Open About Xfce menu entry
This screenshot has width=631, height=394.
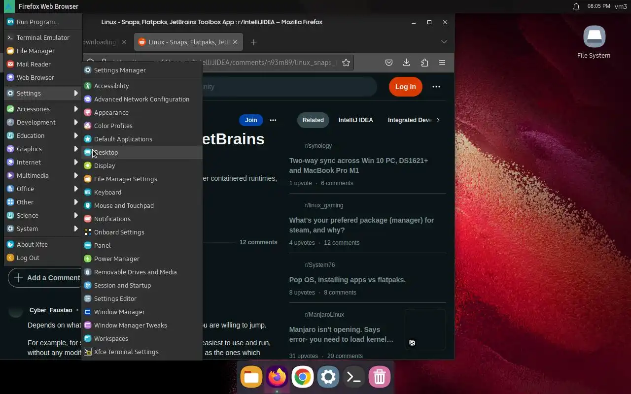[43, 244]
